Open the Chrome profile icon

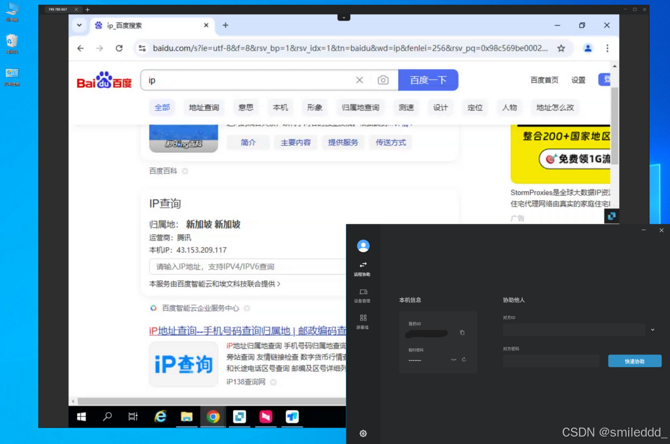coord(588,48)
